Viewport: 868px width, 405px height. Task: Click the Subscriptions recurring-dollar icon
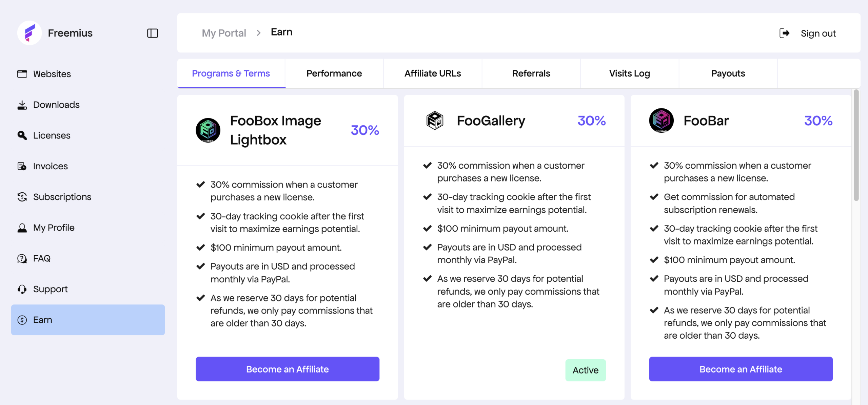click(x=22, y=197)
